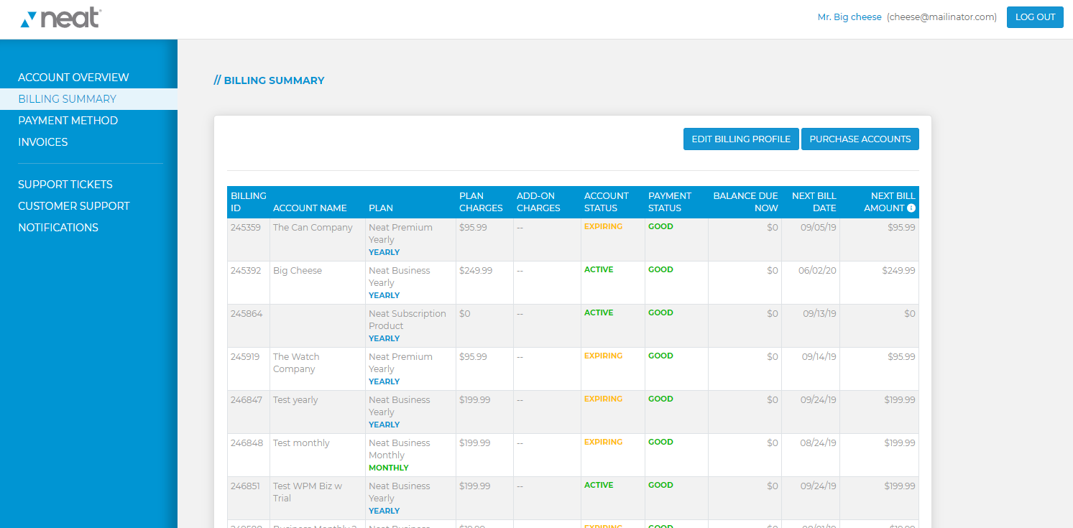Click the Log Out button
Image resolution: width=1073 pixels, height=528 pixels.
point(1035,17)
